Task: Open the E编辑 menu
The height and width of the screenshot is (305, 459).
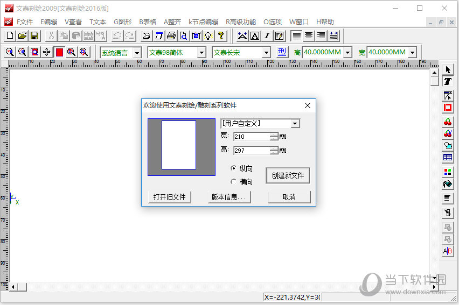Action: [48, 22]
